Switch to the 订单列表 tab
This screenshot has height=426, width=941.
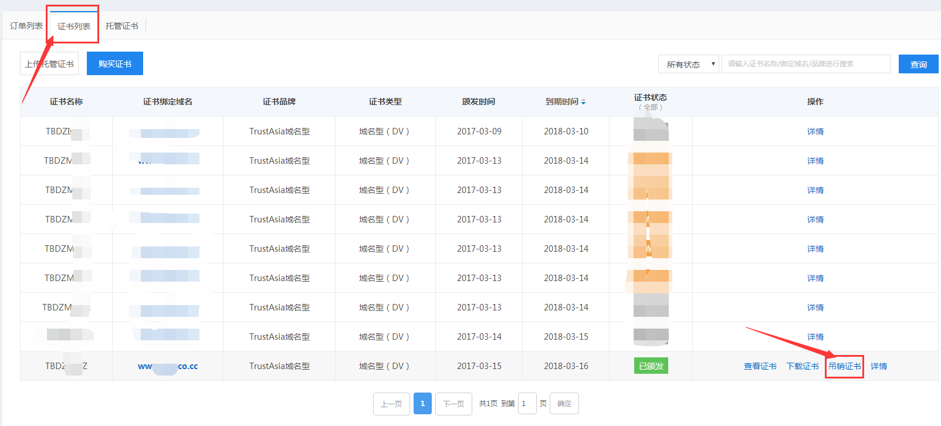[x=26, y=26]
